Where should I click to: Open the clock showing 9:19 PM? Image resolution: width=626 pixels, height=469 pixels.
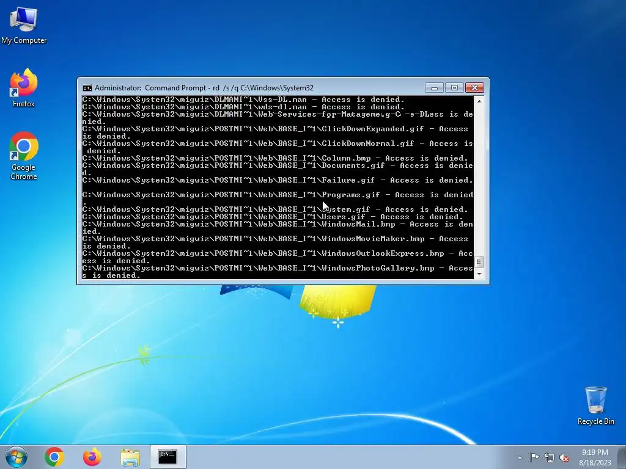pyautogui.click(x=595, y=457)
